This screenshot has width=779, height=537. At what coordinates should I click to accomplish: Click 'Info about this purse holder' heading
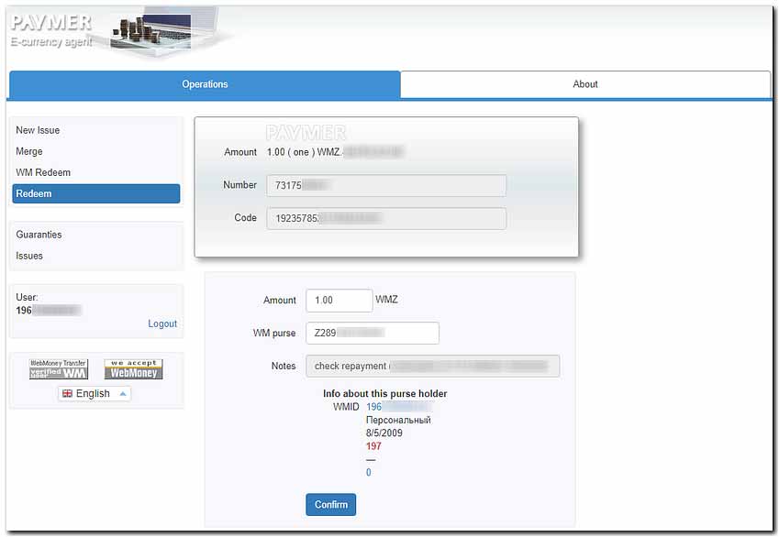385,393
